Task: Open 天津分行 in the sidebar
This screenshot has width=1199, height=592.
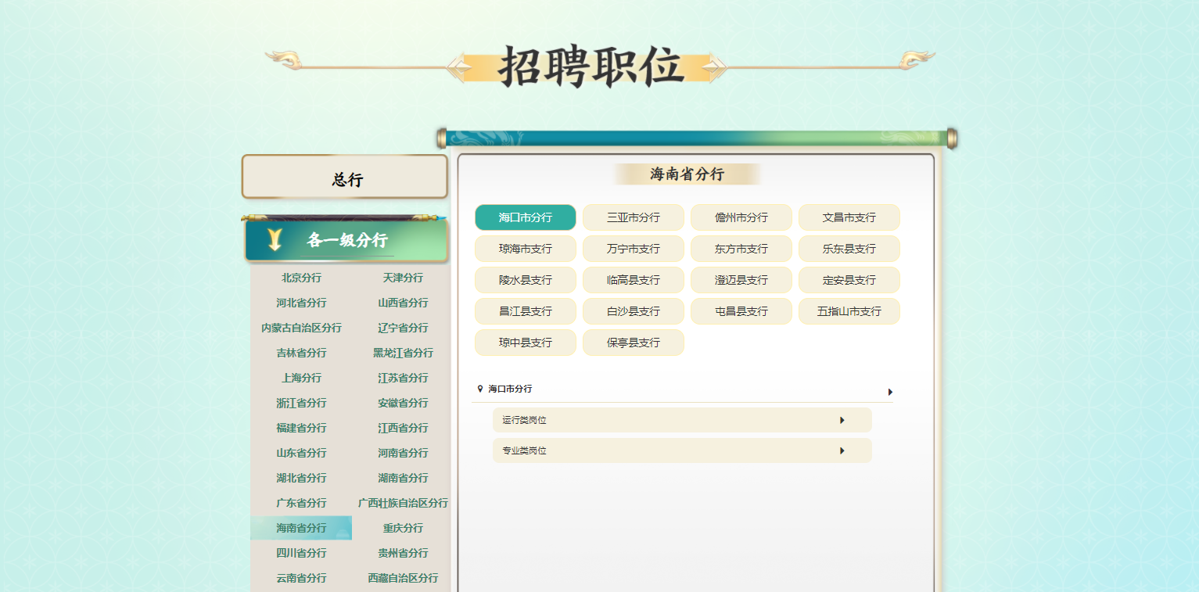Action: click(403, 278)
